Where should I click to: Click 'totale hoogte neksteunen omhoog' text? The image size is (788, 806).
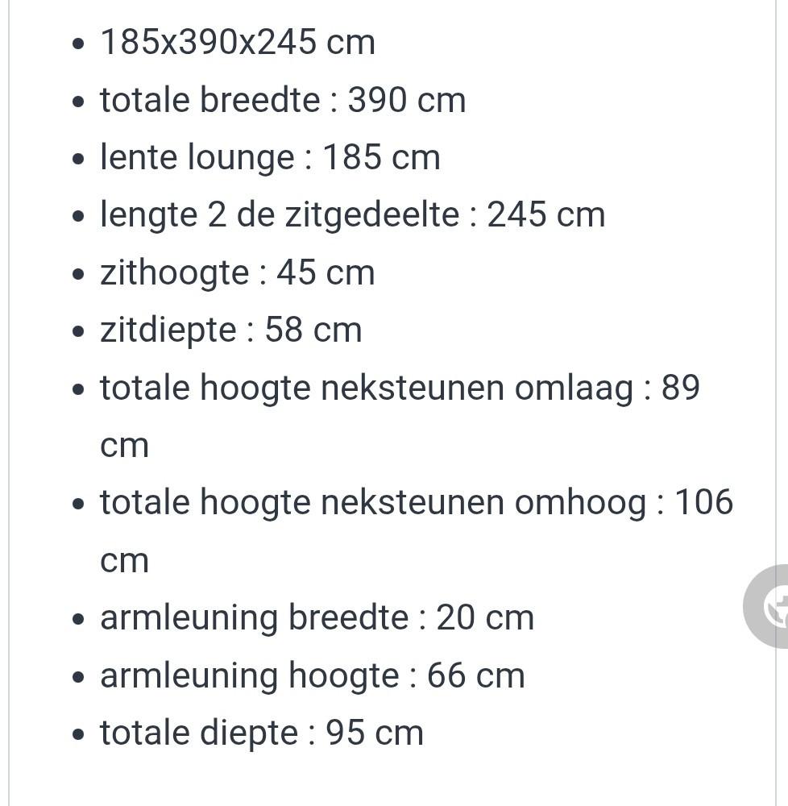pyautogui.click(x=373, y=502)
